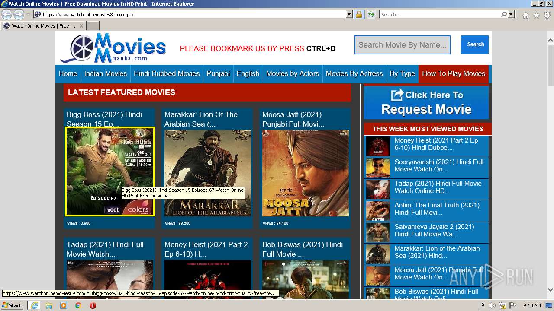Click page scrollbar down arrow
The height and width of the screenshot is (311, 554).
click(550, 290)
